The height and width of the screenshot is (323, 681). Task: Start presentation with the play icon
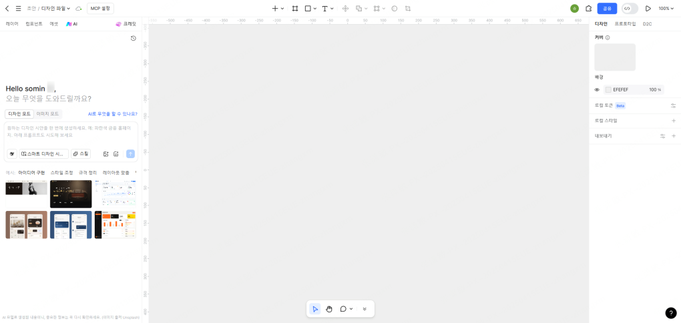pos(648,8)
